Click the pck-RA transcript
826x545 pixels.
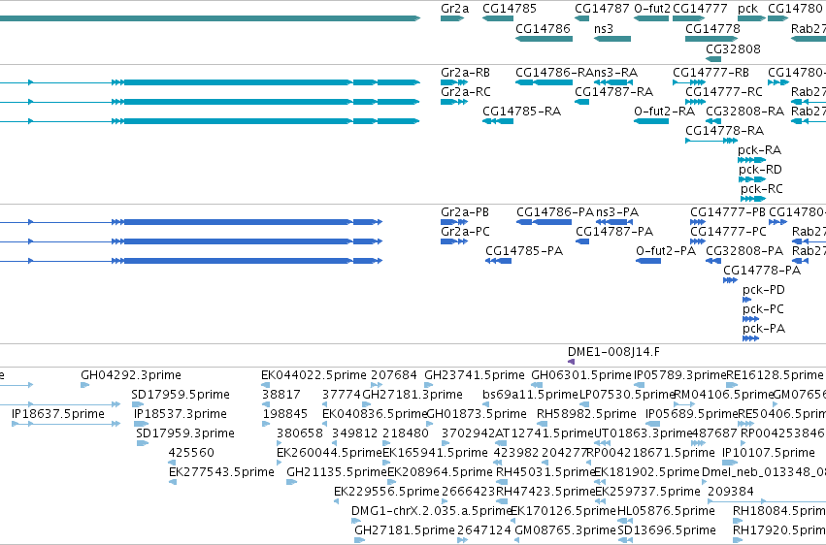(751, 160)
